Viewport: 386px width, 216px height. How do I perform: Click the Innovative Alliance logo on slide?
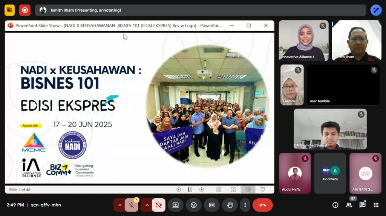[x=32, y=168]
